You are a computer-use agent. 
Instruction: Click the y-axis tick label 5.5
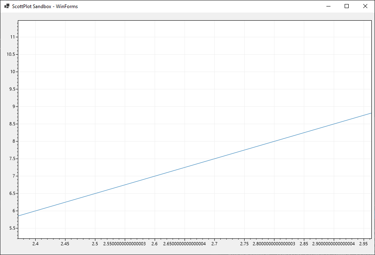(12, 227)
